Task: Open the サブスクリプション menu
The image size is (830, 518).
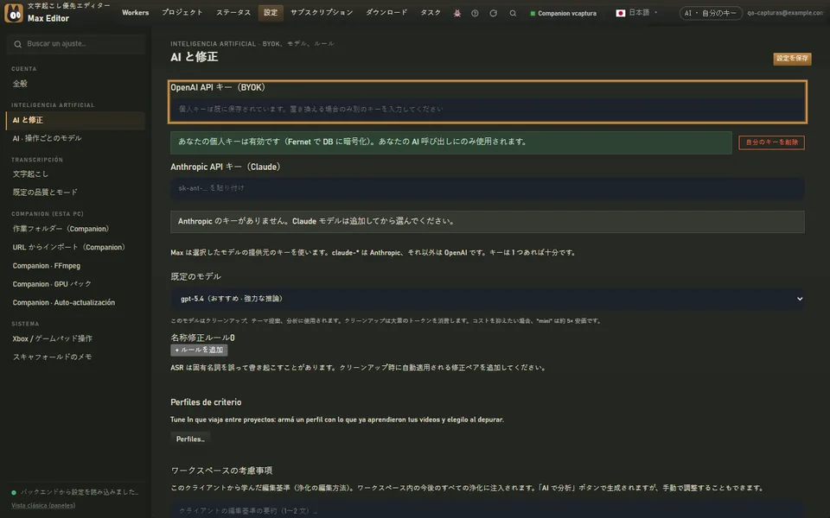Action: [x=322, y=13]
